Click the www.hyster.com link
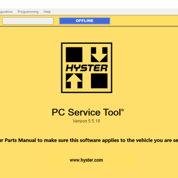 tap(86, 160)
